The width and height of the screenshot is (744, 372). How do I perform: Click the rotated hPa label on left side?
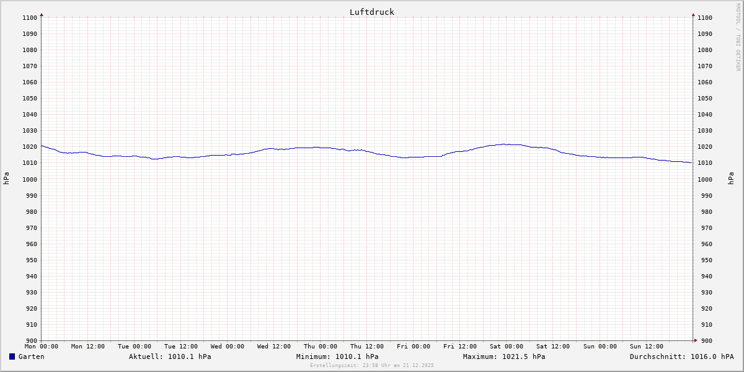6,179
